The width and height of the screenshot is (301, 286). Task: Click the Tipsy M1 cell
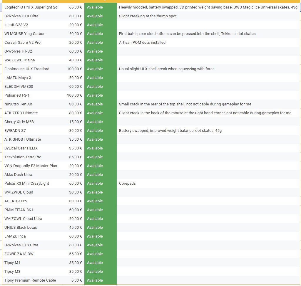point(33,263)
